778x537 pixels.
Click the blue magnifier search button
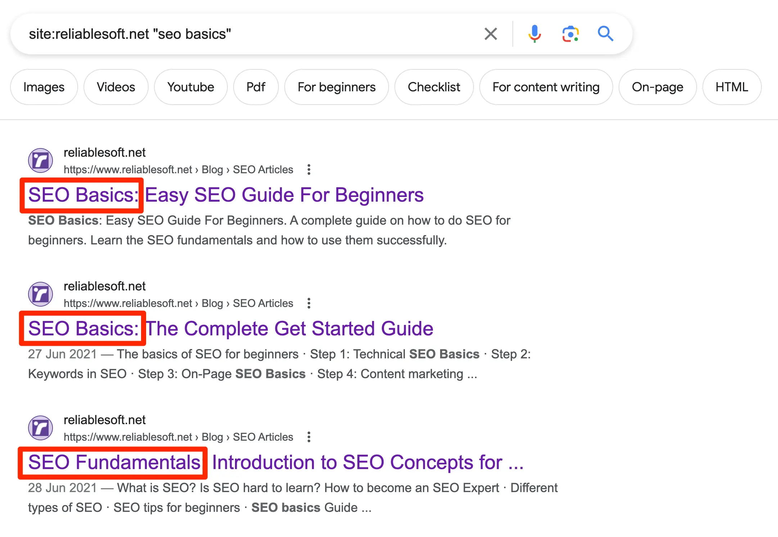pyautogui.click(x=605, y=34)
